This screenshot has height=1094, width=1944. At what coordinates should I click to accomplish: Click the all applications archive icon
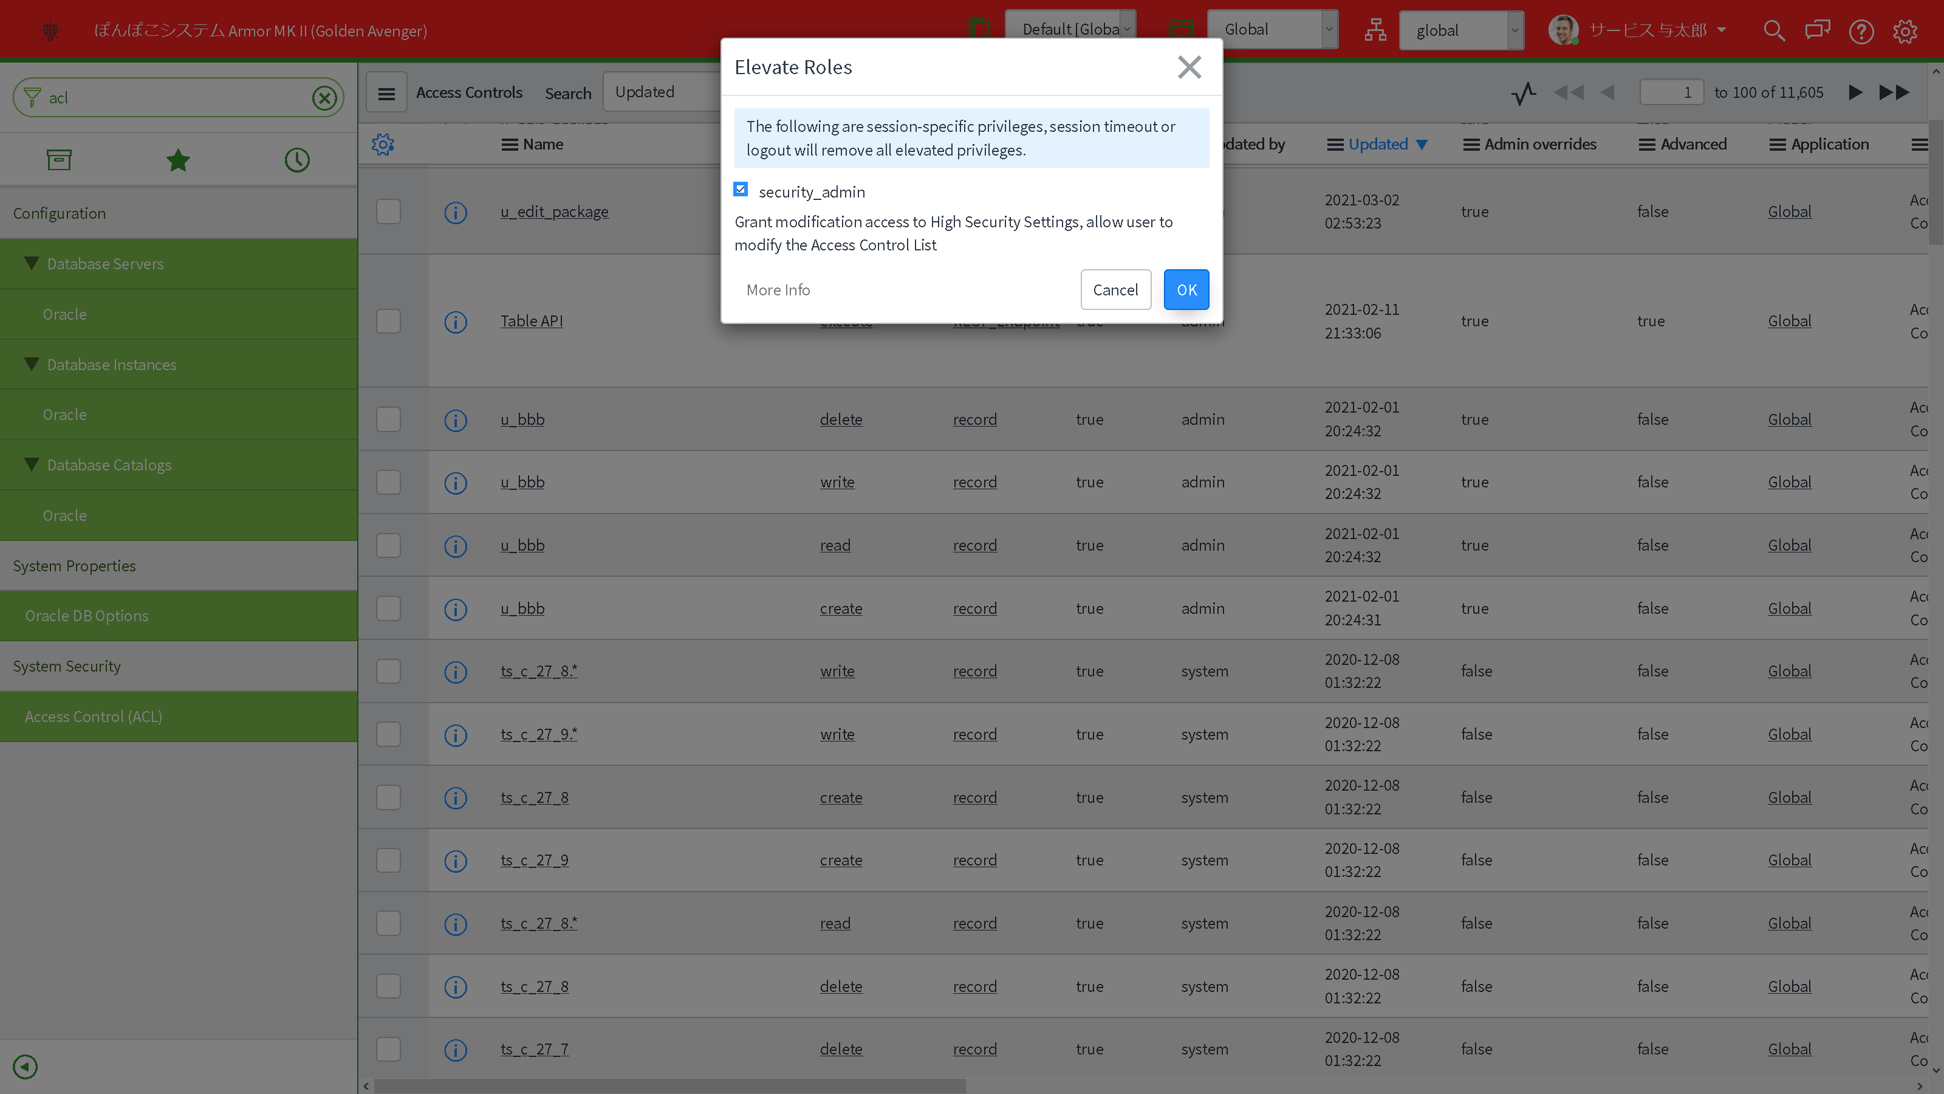pyautogui.click(x=59, y=160)
